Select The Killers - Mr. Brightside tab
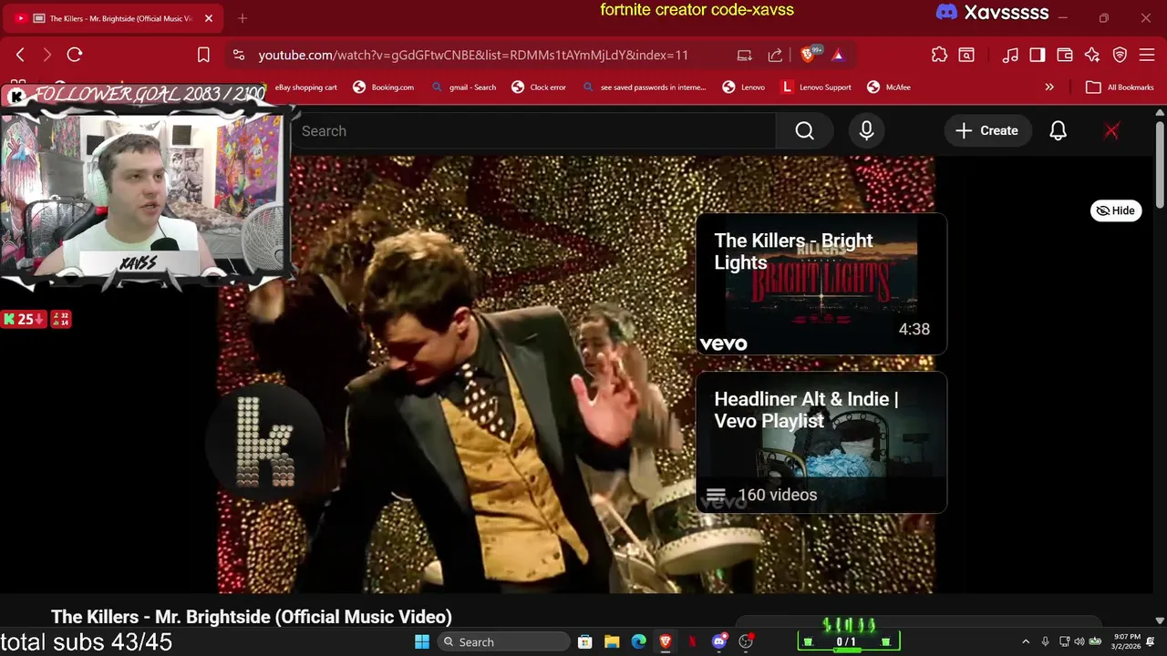The width and height of the screenshot is (1167, 656). coord(114,18)
